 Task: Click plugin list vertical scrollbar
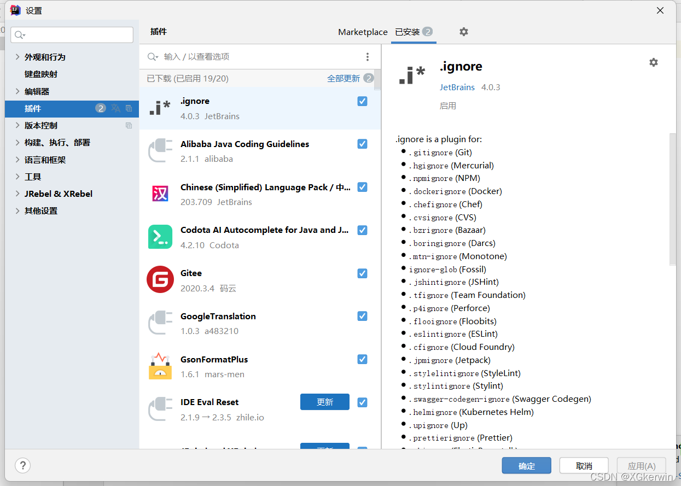(377, 79)
